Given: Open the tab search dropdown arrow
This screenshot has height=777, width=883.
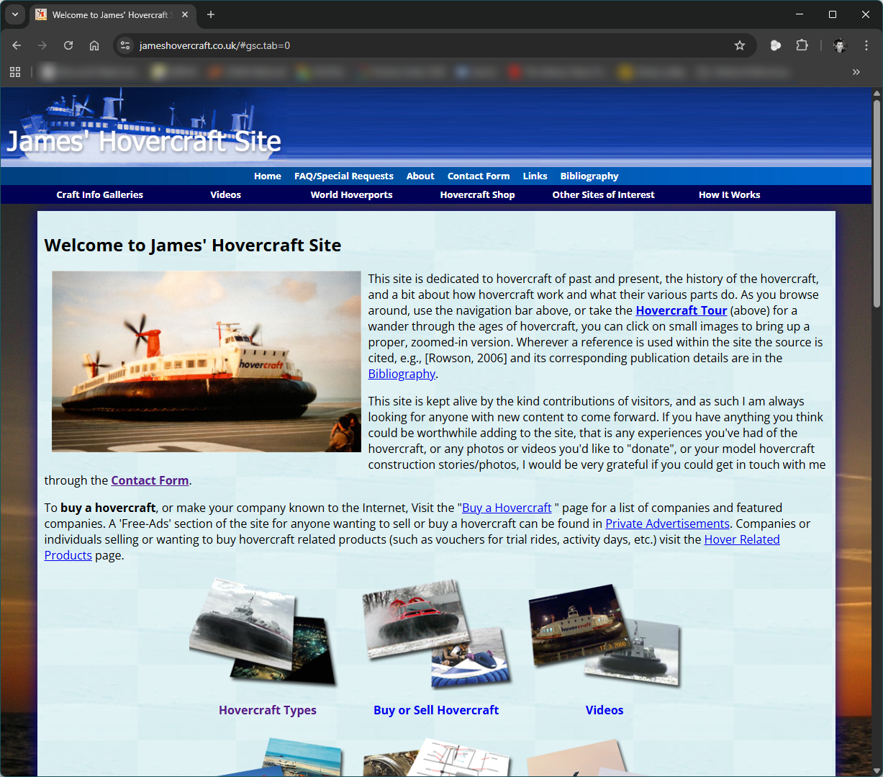Looking at the screenshot, I should [x=14, y=14].
